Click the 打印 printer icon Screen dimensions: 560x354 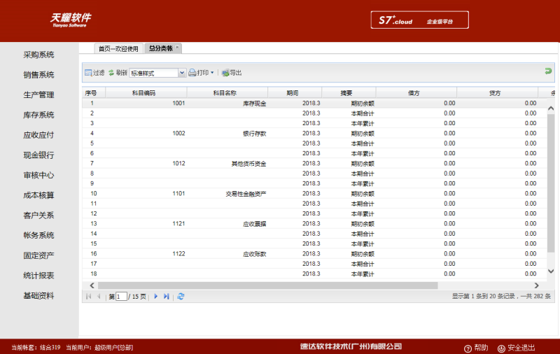(192, 73)
